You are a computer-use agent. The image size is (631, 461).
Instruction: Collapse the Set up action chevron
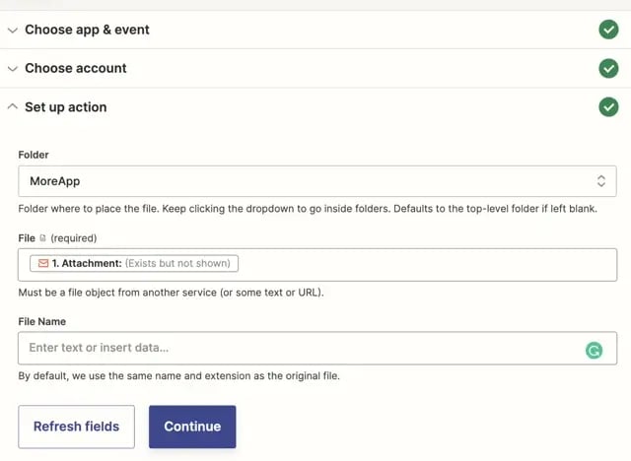(x=13, y=106)
